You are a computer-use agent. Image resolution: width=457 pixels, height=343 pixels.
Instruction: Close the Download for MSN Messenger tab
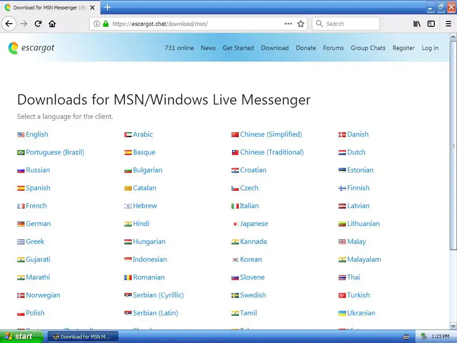click(92, 8)
